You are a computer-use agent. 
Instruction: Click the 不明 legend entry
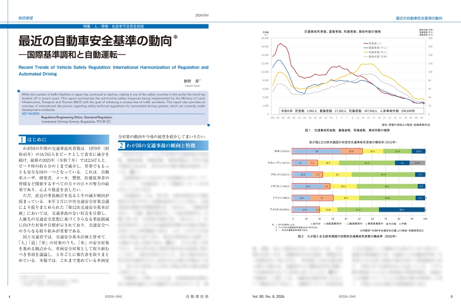403,224
